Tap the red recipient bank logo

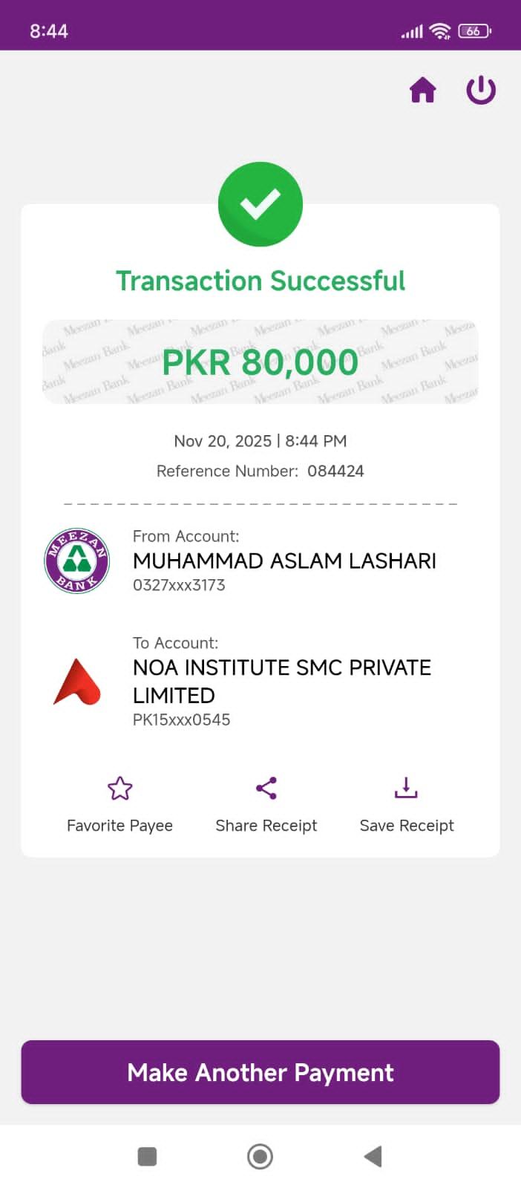[x=77, y=682]
